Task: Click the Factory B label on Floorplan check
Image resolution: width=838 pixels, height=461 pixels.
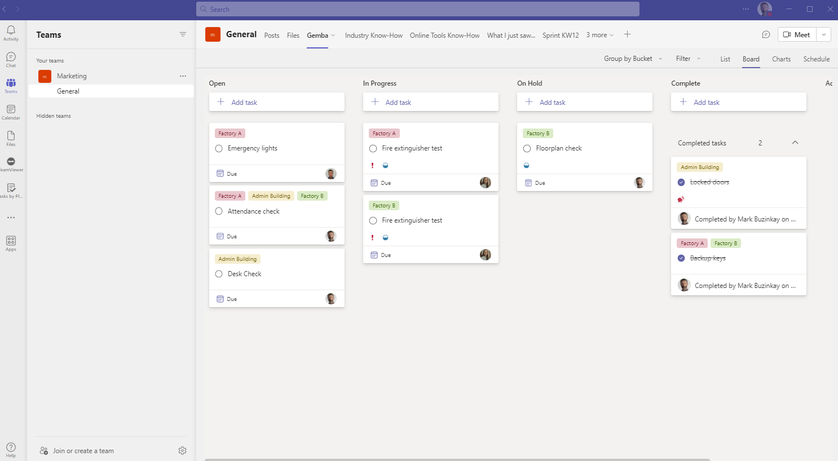Action: (x=538, y=134)
